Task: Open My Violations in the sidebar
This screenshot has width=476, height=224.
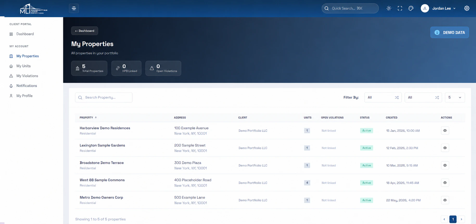Action: (x=27, y=76)
